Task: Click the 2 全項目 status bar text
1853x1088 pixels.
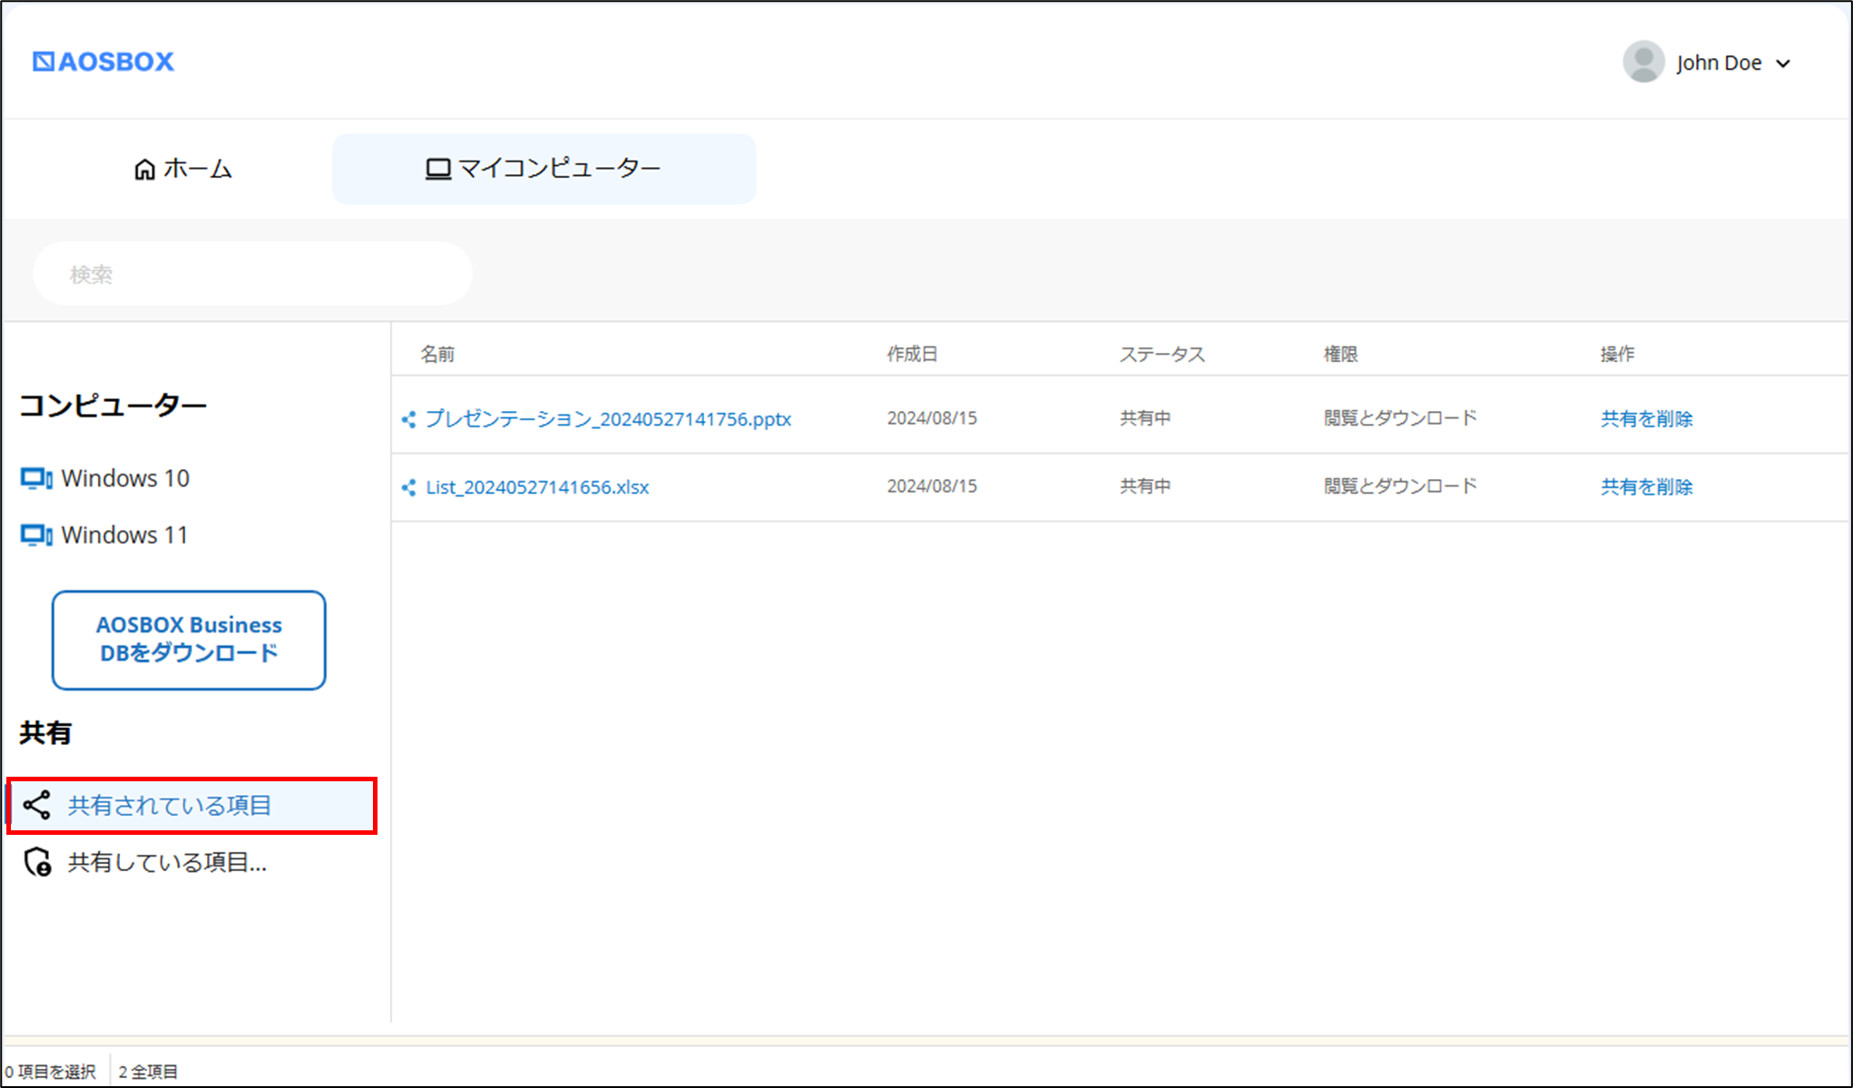Action: click(148, 1072)
